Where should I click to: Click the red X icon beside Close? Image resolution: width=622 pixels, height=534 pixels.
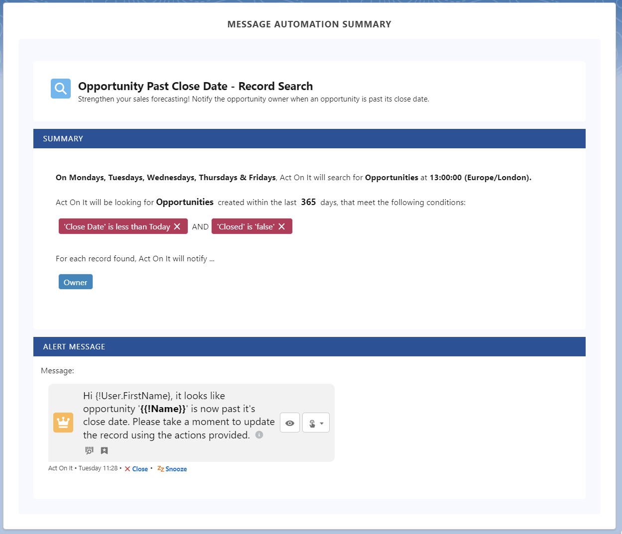[127, 469]
